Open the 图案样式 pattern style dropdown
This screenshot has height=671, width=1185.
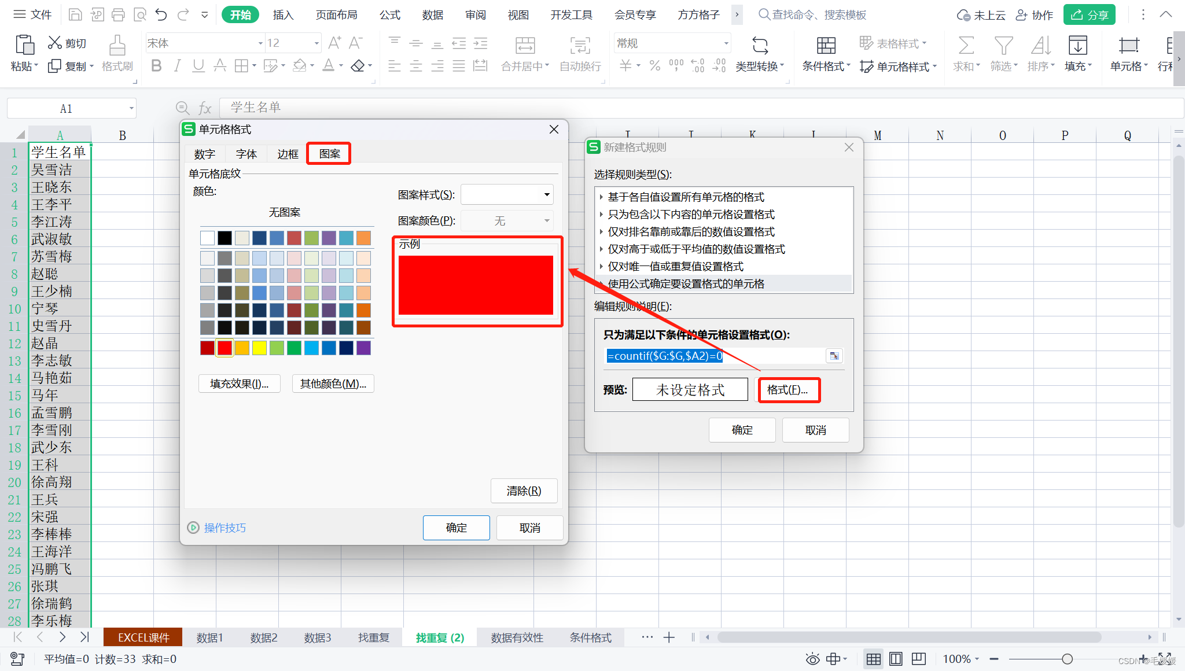pos(506,194)
